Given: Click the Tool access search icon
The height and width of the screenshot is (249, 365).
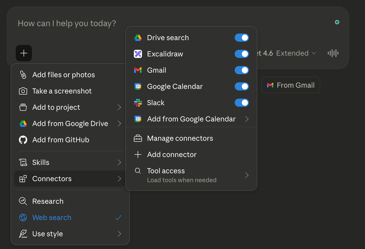Looking at the screenshot, I should [138, 171].
